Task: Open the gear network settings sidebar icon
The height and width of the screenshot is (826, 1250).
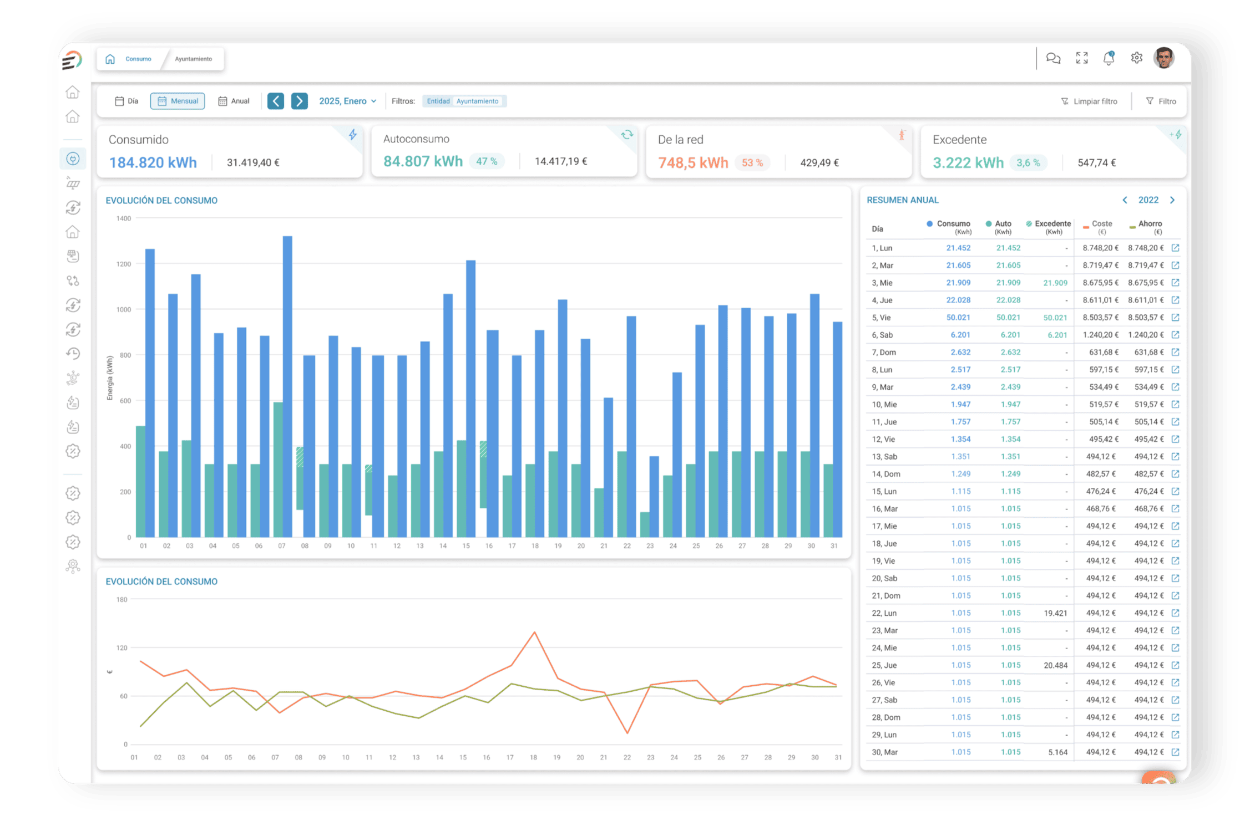Action: coord(73,566)
